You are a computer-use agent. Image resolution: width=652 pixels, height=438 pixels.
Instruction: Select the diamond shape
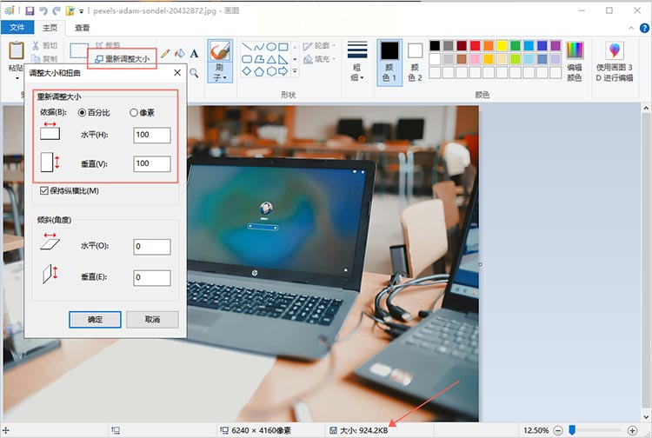tap(247, 71)
